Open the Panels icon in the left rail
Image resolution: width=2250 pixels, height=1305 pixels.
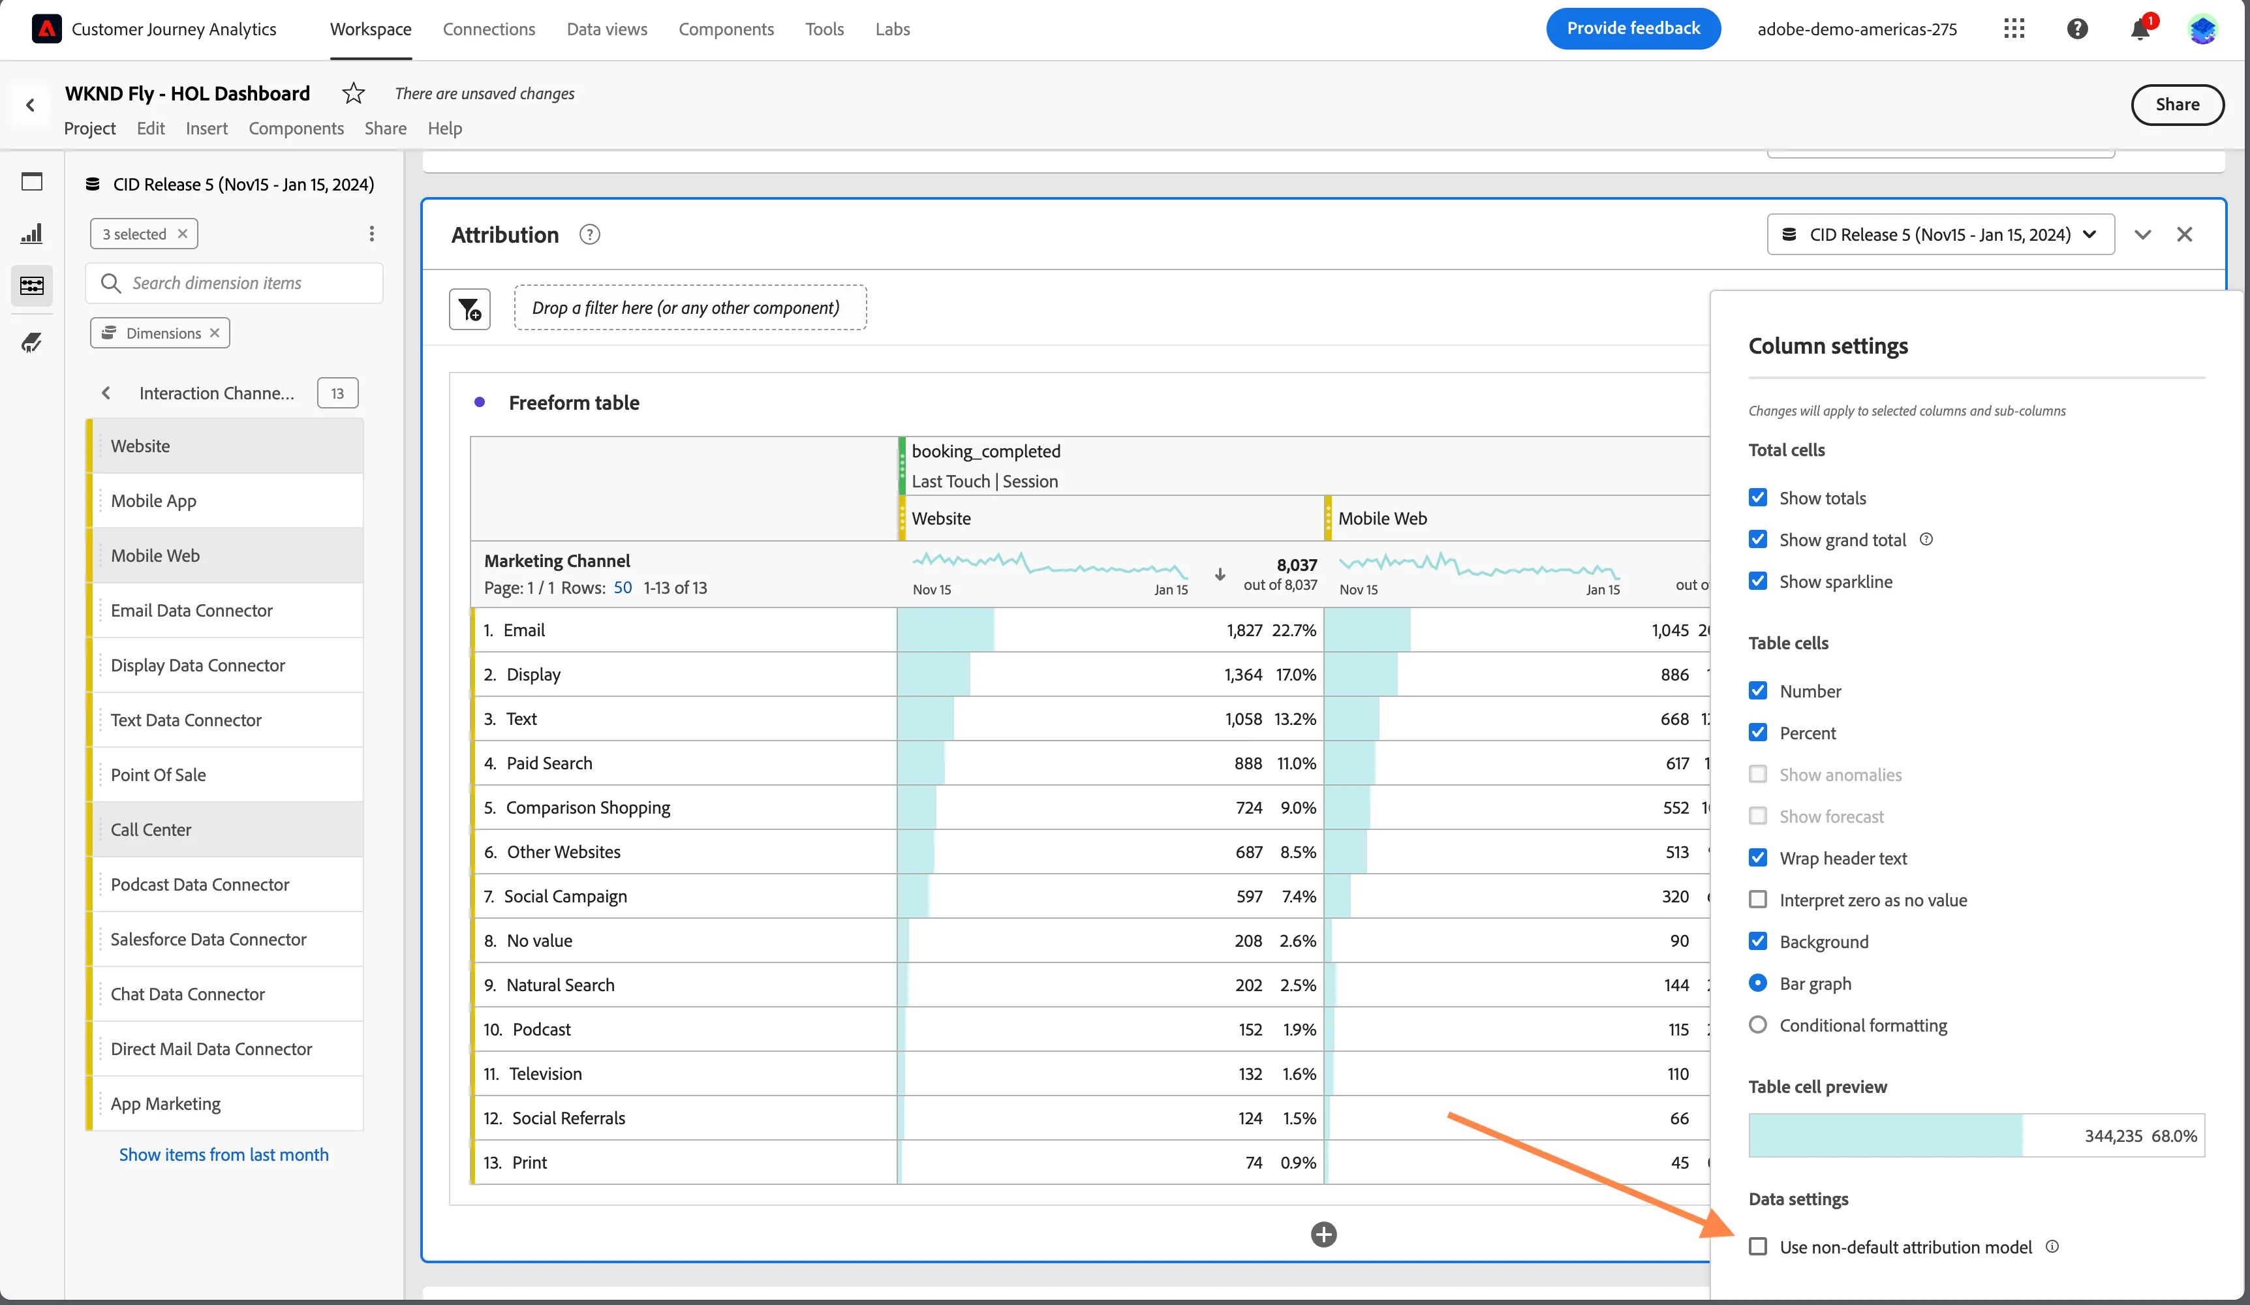[x=32, y=182]
